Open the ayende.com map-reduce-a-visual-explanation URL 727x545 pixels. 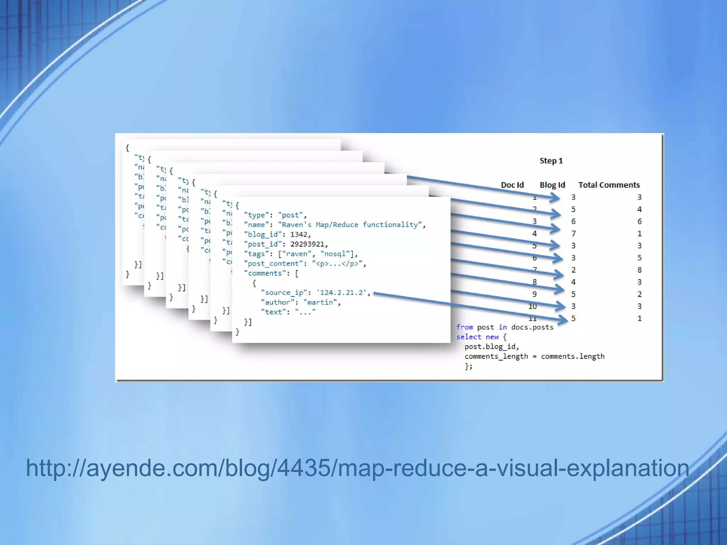357,468
